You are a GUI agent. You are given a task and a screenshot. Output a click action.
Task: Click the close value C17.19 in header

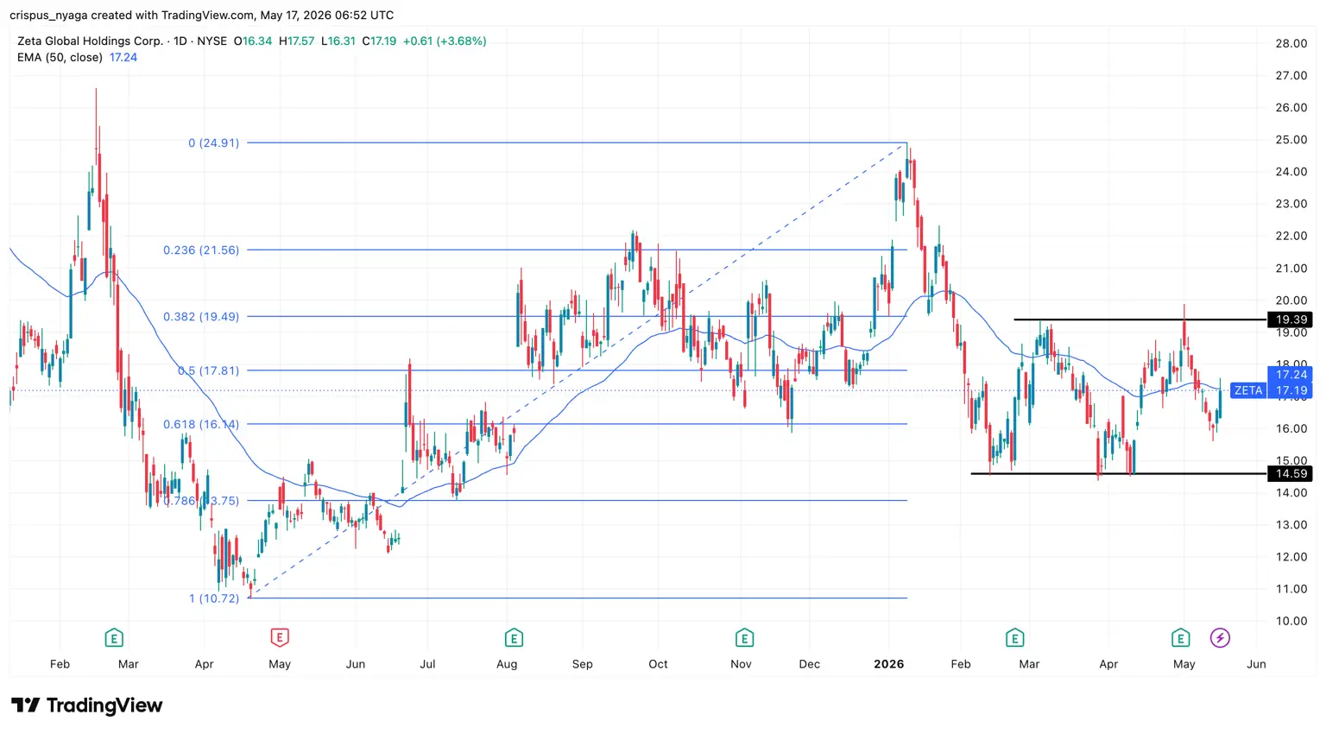(x=379, y=41)
